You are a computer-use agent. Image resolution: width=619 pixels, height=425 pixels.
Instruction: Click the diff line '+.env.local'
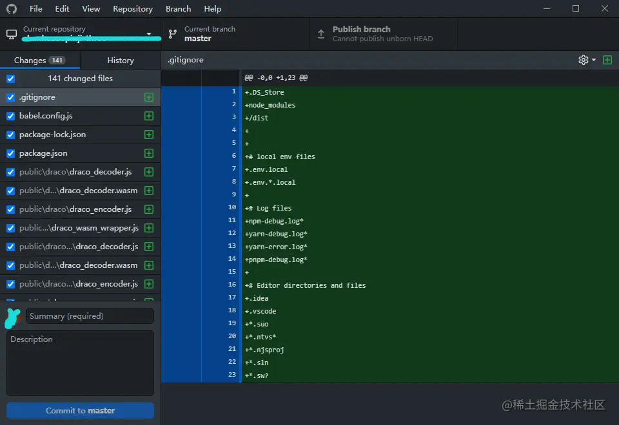(x=266, y=169)
